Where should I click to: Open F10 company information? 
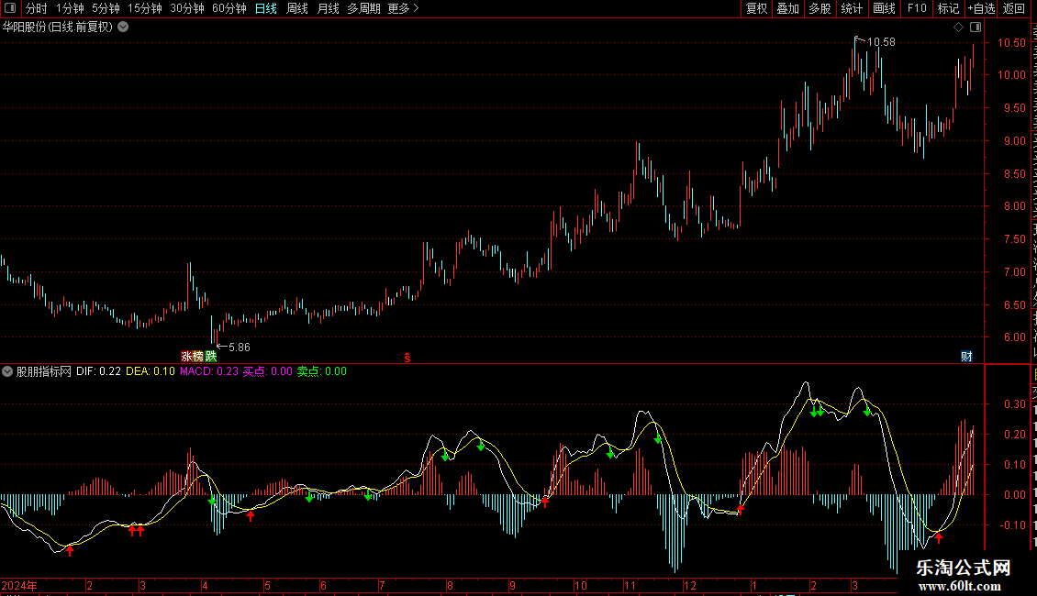(x=917, y=8)
